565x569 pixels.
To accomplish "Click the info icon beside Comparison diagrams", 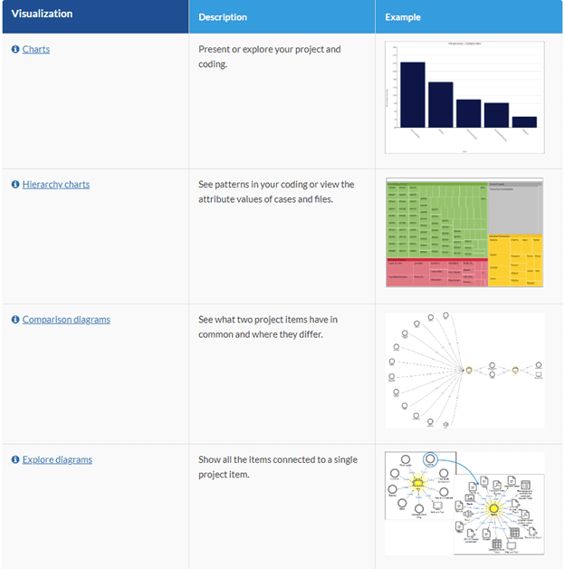I will point(15,320).
